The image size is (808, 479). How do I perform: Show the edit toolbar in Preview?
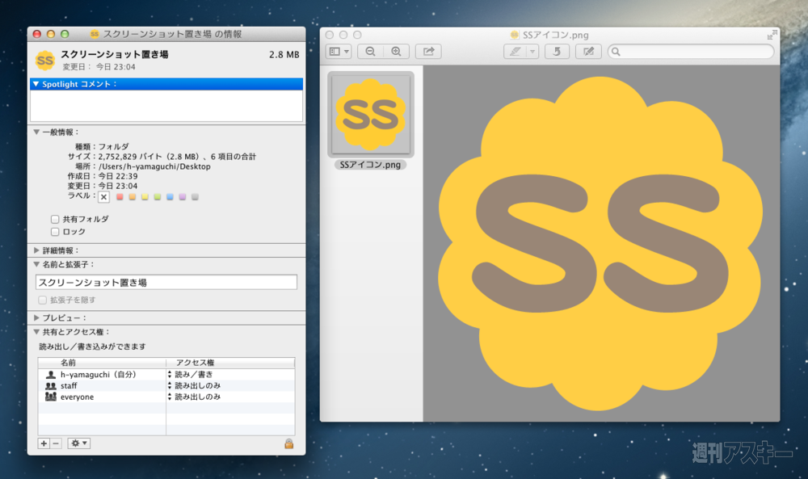(588, 52)
